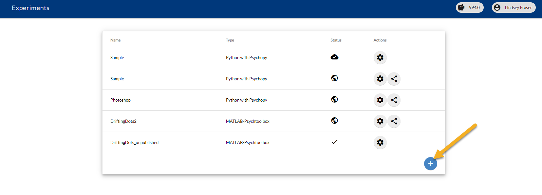Open settings gear for the Photoshop experiment

pos(380,100)
